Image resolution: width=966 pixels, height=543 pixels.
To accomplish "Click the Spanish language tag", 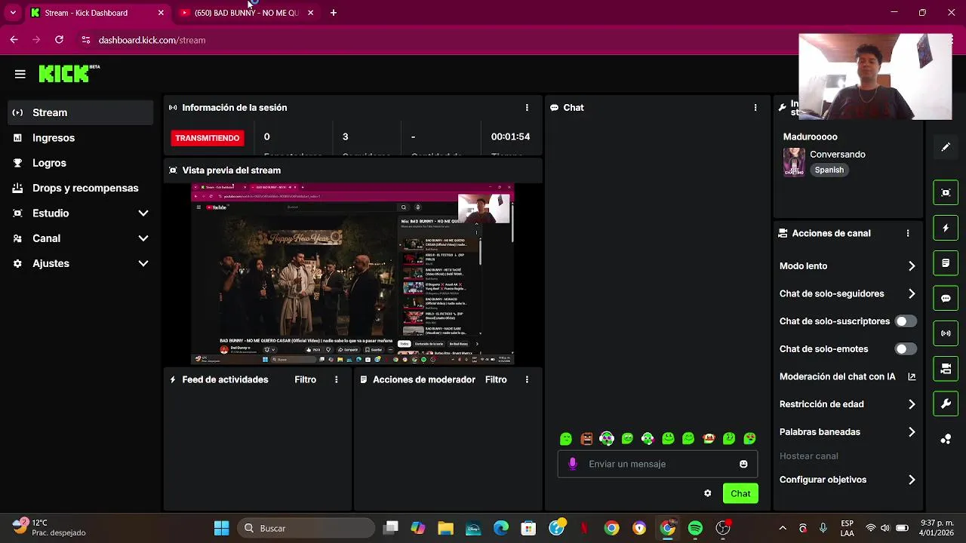I will tap(829, 170).
